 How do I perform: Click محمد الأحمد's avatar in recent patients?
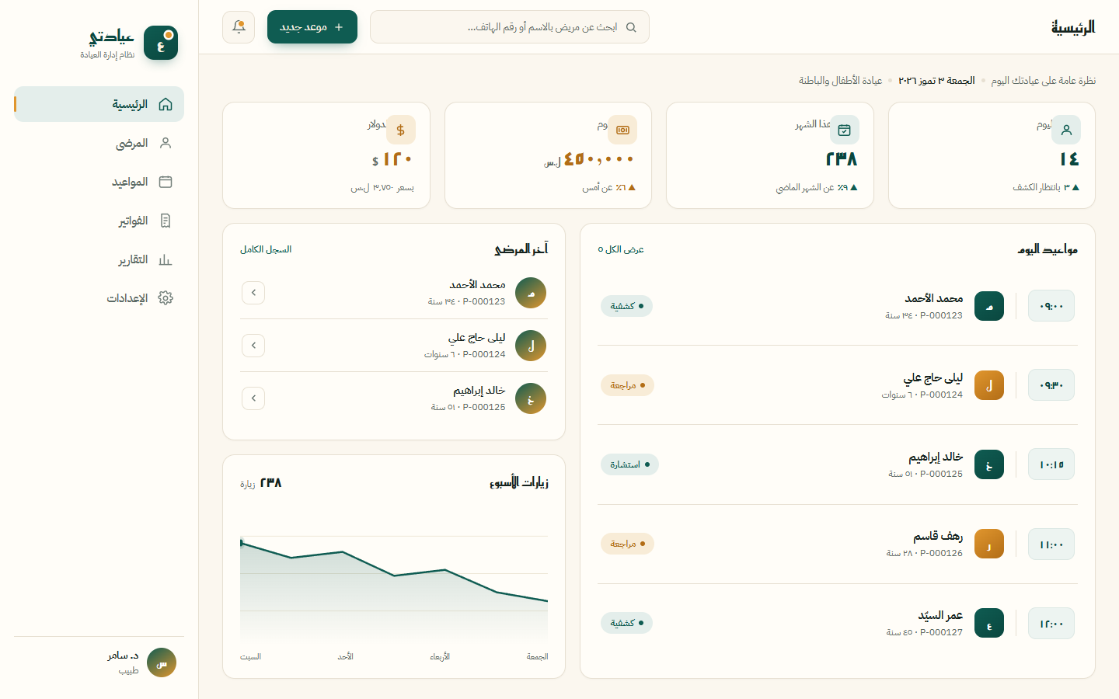pyautogui.click(x=531, y=293)
